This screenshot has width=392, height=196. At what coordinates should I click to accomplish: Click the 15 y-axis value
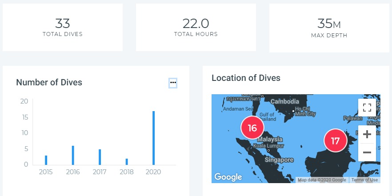pos(25,117)
